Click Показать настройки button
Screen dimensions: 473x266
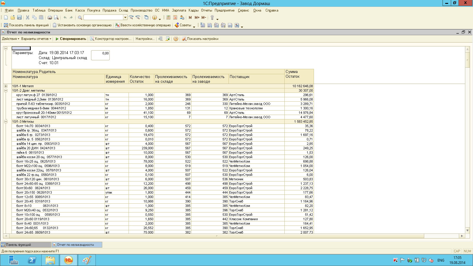[200, 39]
